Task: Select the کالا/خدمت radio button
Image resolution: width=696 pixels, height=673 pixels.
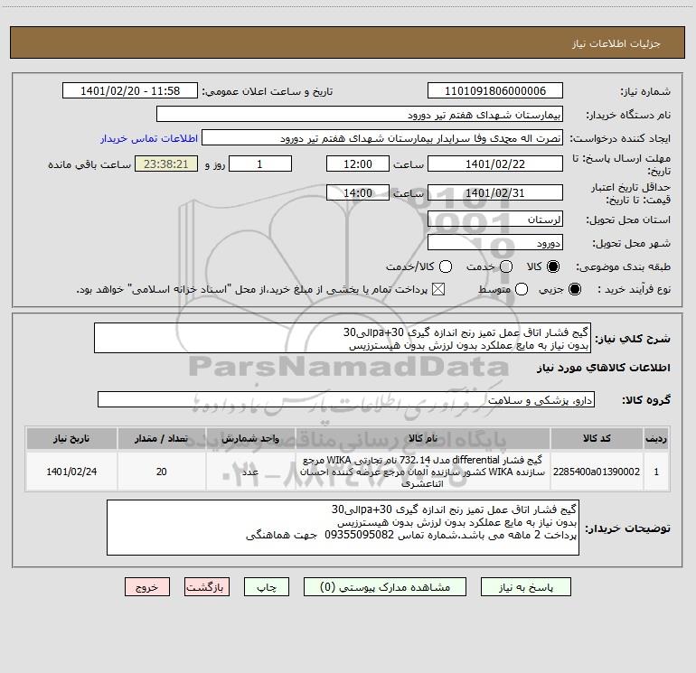Action: point(446,266)
